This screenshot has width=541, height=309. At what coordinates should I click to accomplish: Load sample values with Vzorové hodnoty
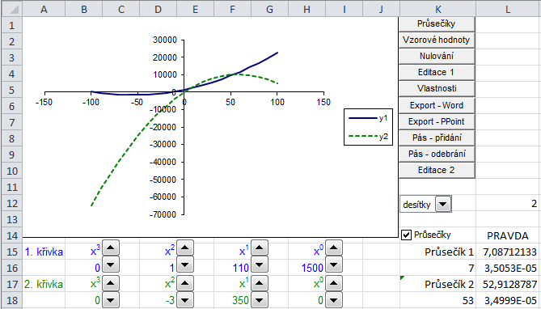[x=437, y=40]
